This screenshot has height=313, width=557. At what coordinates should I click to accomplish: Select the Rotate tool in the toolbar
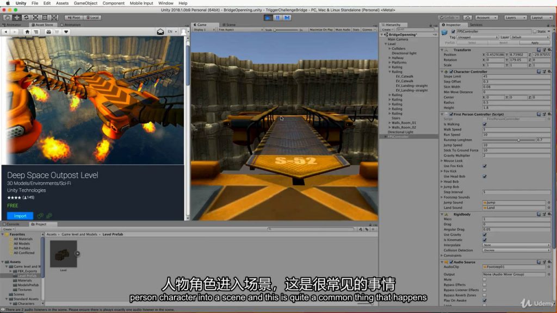pyautogui.click(x=26, y=17)
